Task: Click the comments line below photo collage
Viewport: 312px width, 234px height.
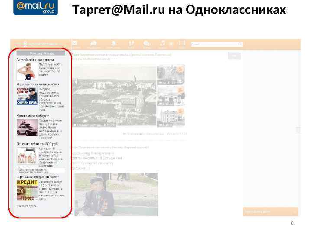Action: coord(155,134)
